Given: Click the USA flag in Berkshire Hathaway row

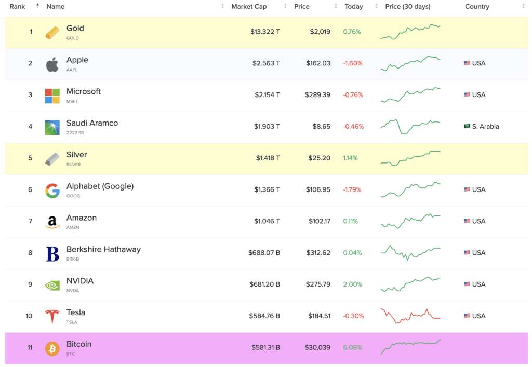Looking at the screenshot, I should pos(467,252).
